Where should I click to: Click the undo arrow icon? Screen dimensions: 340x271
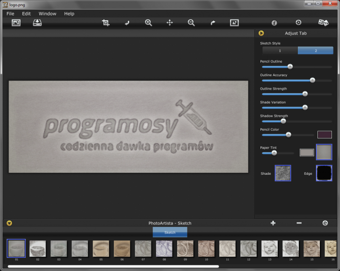pyautogui.click(x=127, y=23)
